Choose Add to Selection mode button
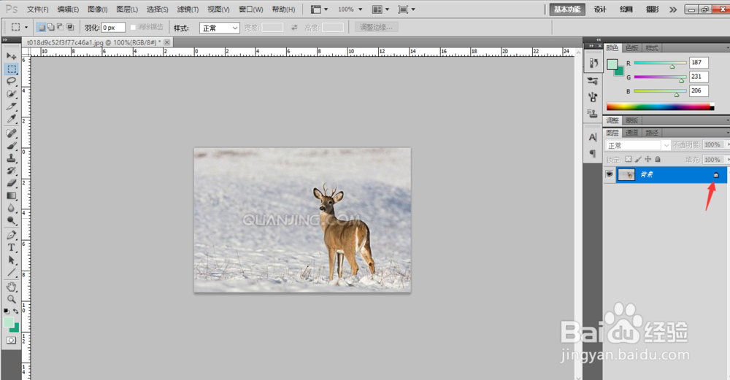This screenshot has width=730, height=380. (50, 28)
